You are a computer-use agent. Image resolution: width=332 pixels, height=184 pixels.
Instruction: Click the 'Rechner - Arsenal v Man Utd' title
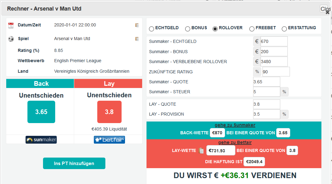44,9
